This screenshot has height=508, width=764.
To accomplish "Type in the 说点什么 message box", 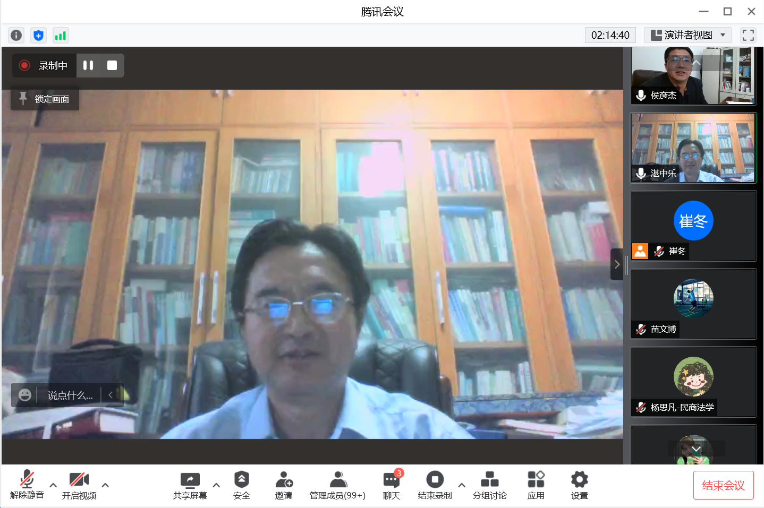I will [70, 395].
